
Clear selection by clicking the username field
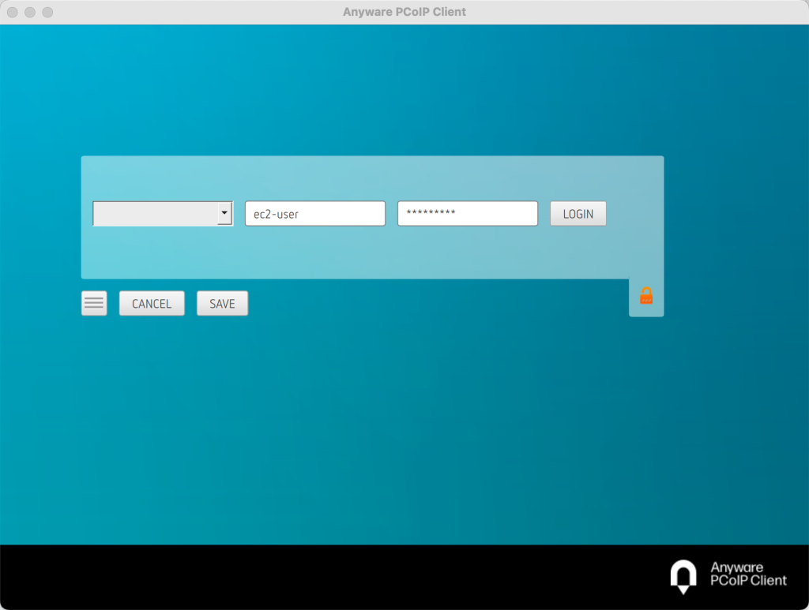[x=314, y=213]
